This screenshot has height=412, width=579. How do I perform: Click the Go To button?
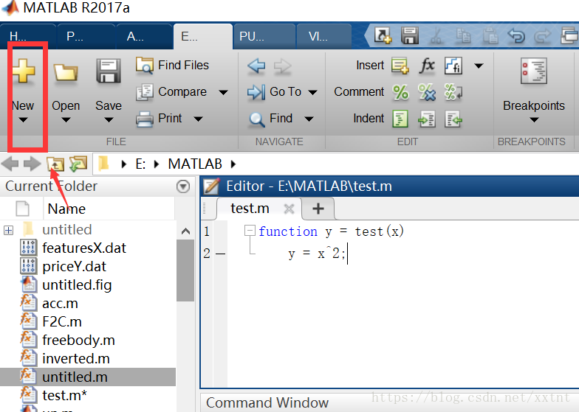[x=275, y=91]
